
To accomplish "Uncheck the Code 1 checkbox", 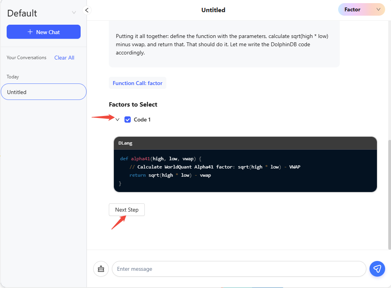I will [x=128, y=120].
